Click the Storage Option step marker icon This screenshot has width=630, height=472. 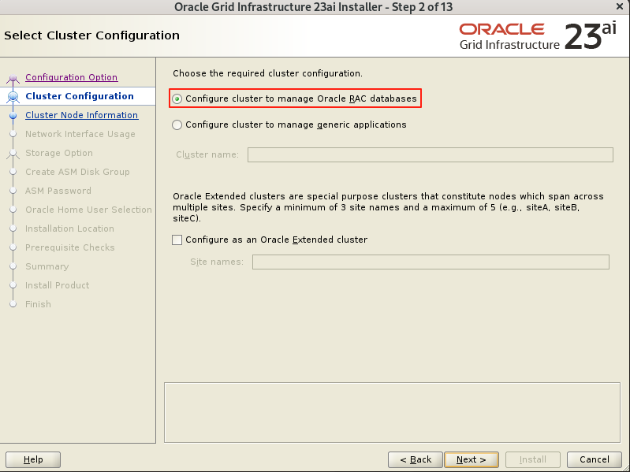(13, 154)
